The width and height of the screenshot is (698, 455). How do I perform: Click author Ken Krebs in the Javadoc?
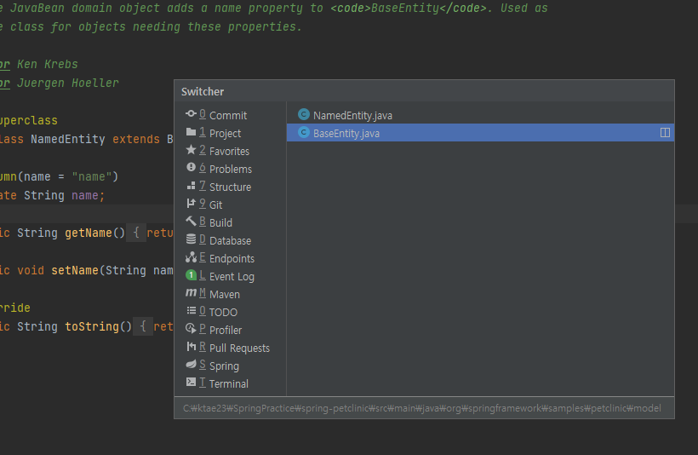click(x=48, y=64)
